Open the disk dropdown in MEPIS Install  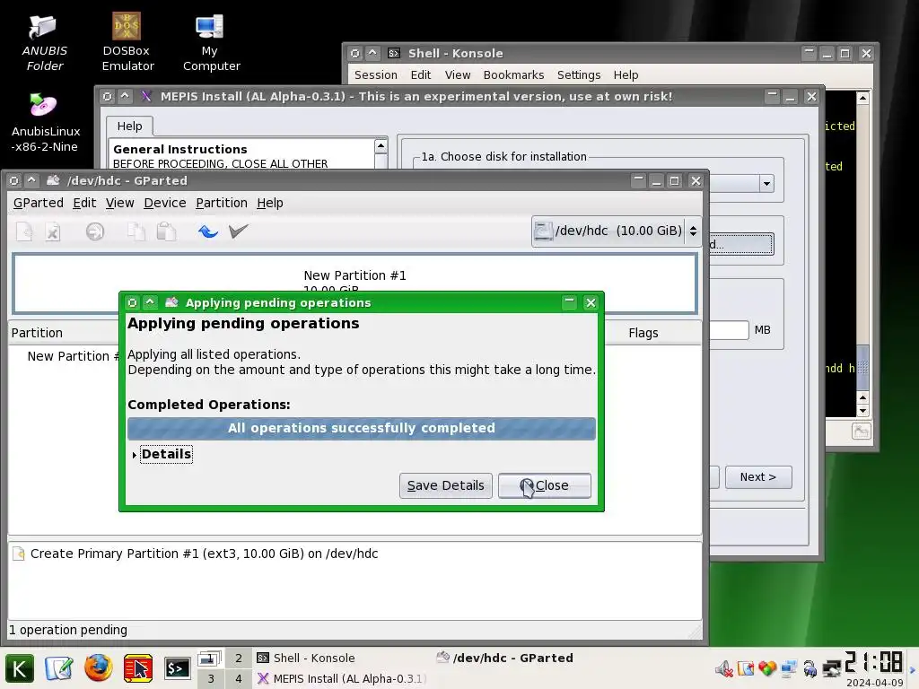[766, 183]
